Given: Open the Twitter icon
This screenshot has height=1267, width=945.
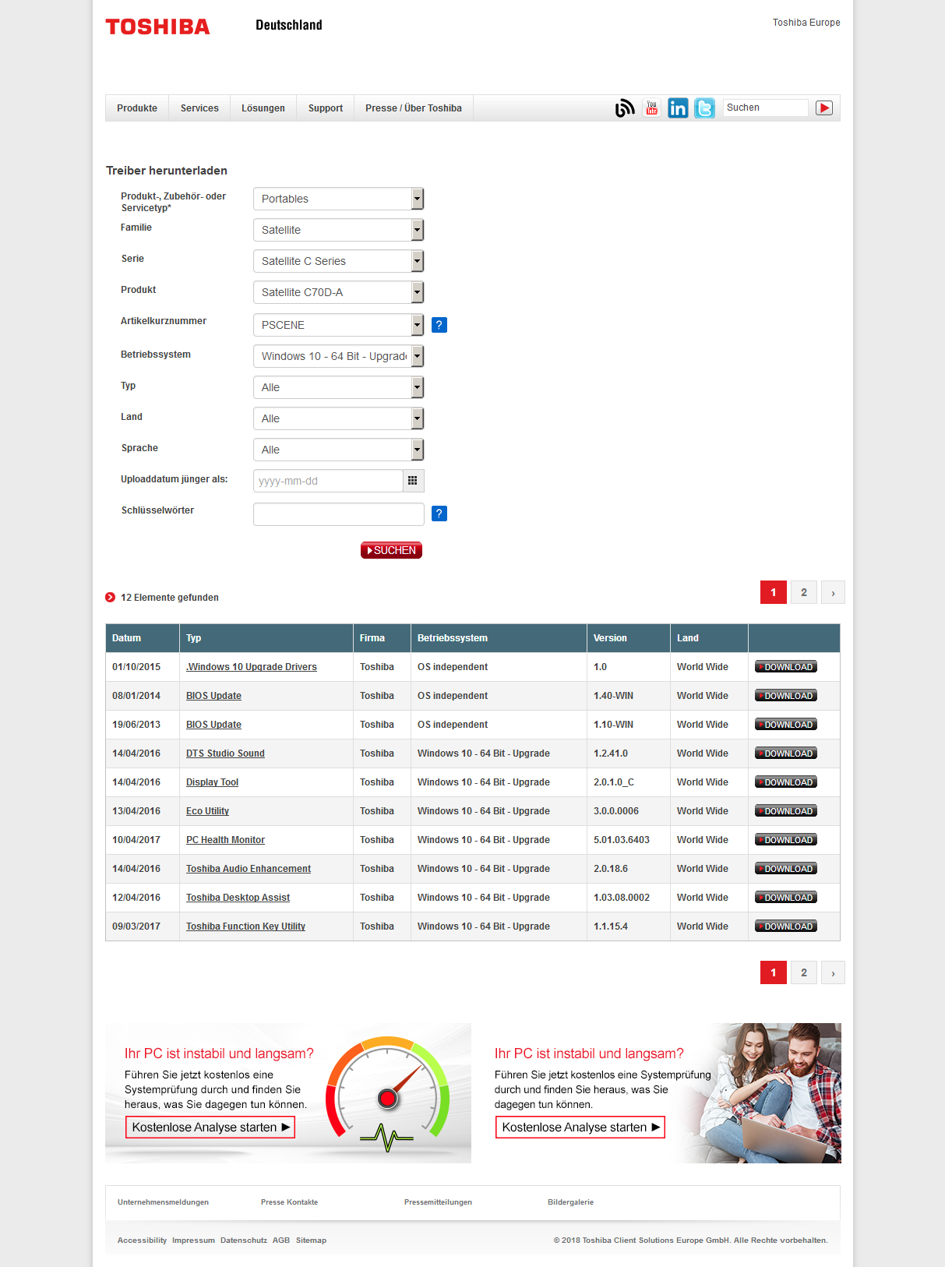Looking at the screenshot, I should [x=704, y=108].
